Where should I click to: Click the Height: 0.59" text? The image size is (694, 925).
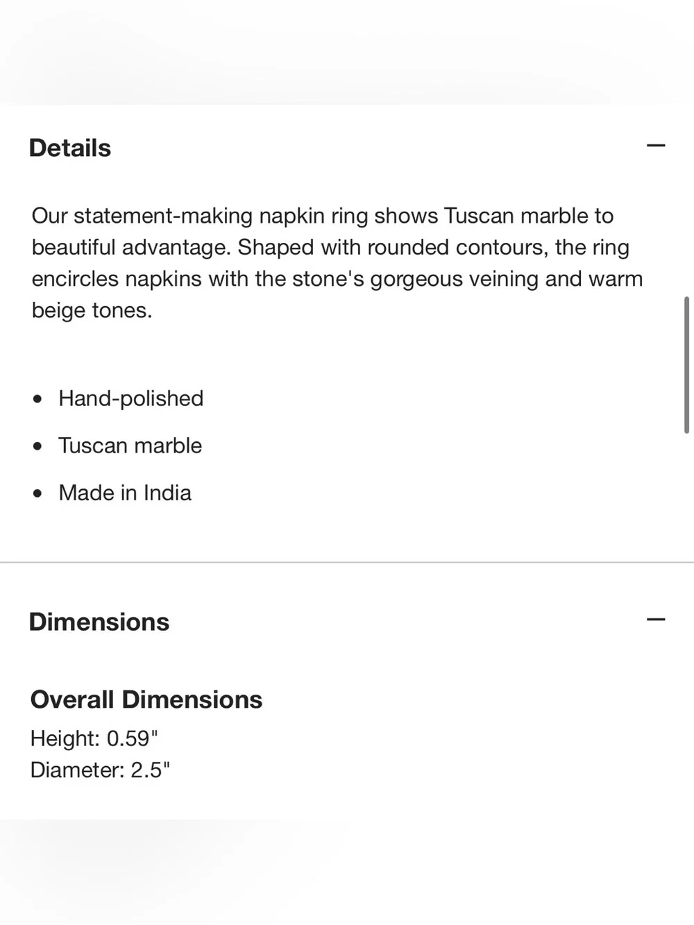click(x=94, y=738)
